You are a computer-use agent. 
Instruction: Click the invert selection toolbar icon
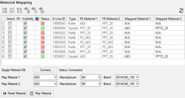click(19, 10)
